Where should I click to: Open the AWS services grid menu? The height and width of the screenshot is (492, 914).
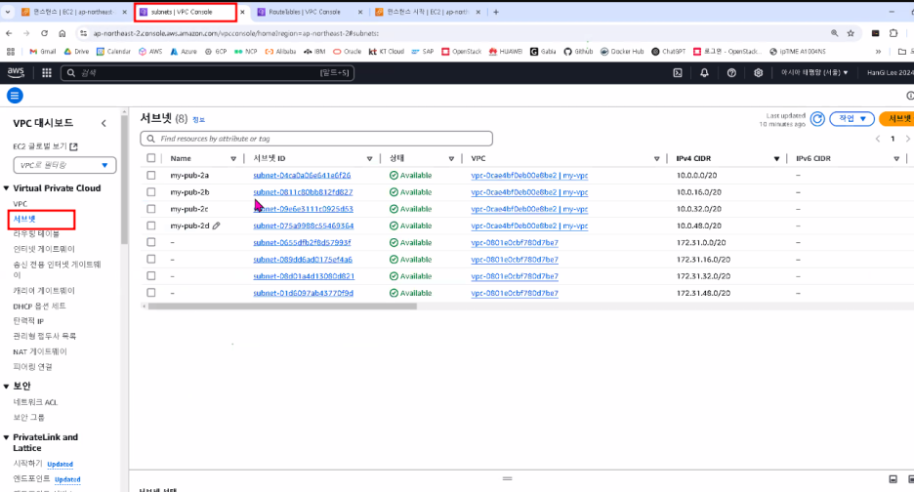(x=47, y=73)
